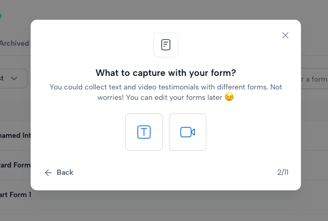Click the back arrow icon

point(48,173)
